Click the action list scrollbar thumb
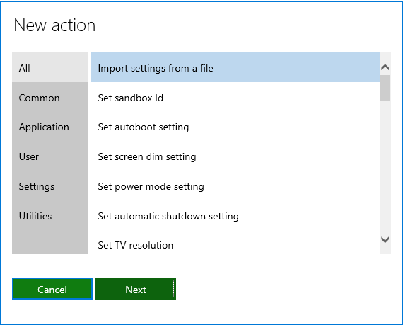 385,88
